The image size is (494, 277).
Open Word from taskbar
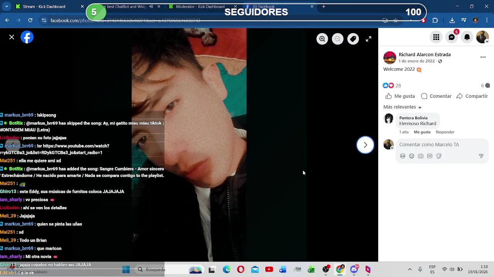coord(283,270)
